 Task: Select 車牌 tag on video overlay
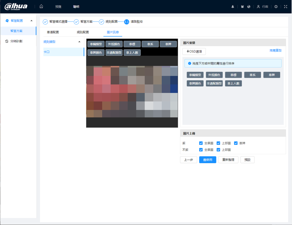tap(168, 44)
